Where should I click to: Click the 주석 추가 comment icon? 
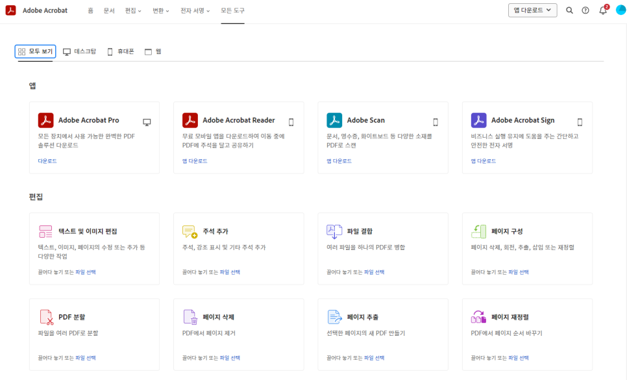[x=190, y=232]
